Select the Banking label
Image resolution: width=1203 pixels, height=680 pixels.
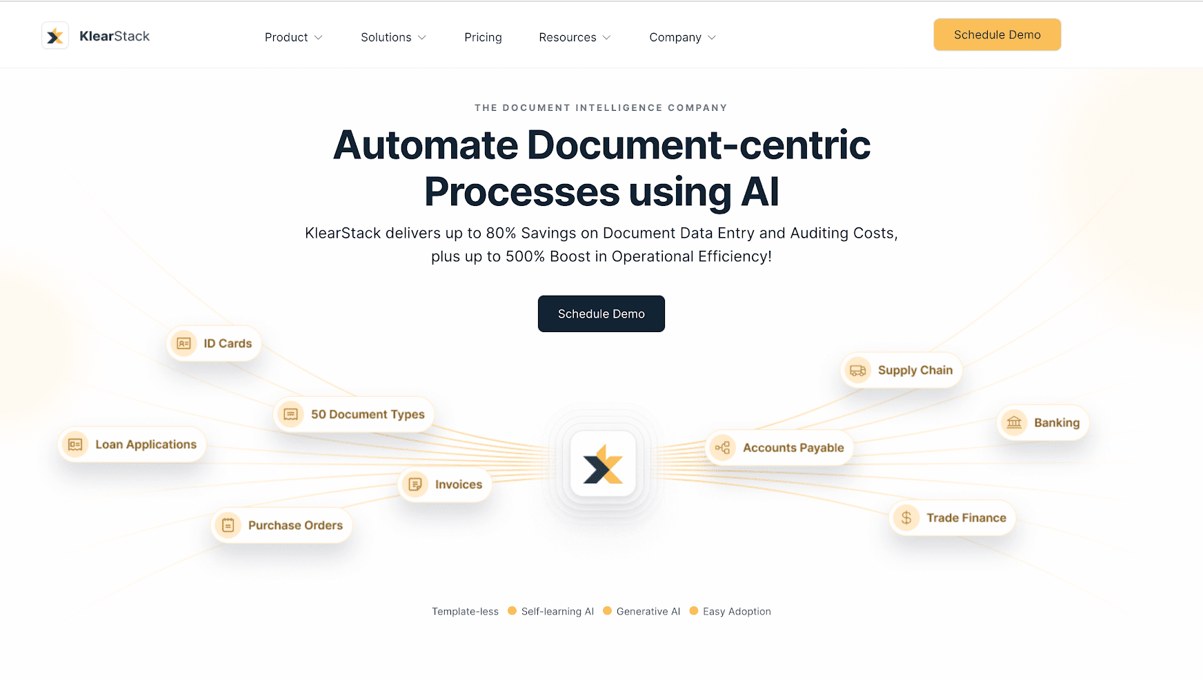[x=1057, y=422]
